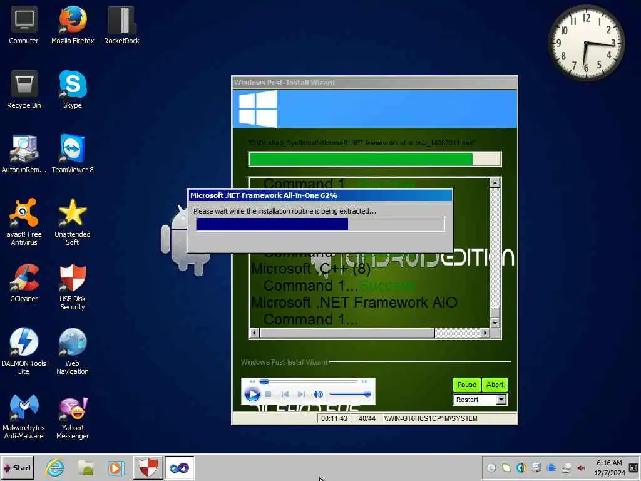Click fast-forward arrow right of seek bar
This screenshot has height=481, width=641.
tap(364, 381)
